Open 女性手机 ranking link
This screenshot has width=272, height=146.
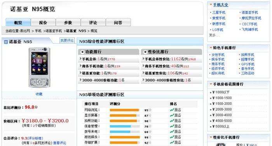click(218, 55)
